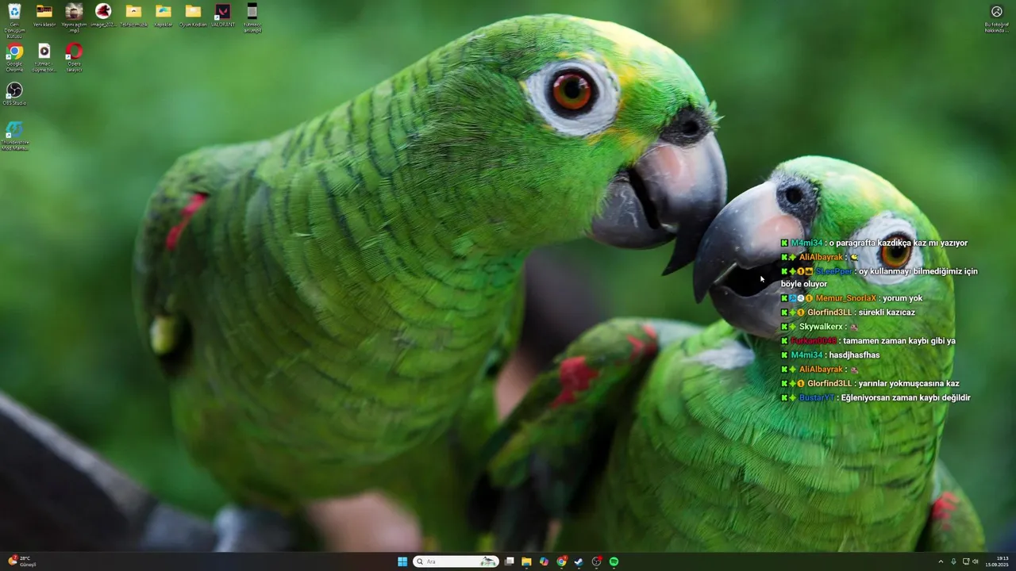1016x571 pixels.
Task: Open the weather widget showing 28°C
Action: coord(22,561)
